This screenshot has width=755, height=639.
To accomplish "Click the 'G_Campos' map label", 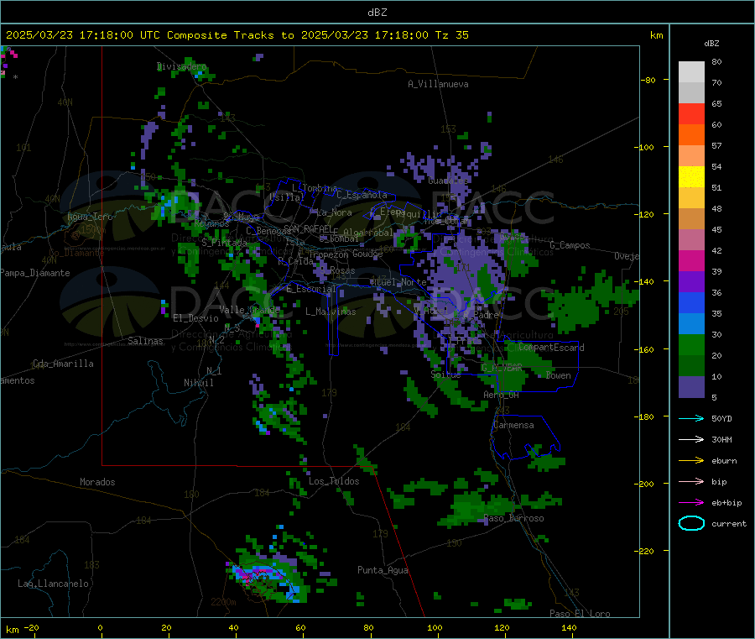I will pos(570,245).
